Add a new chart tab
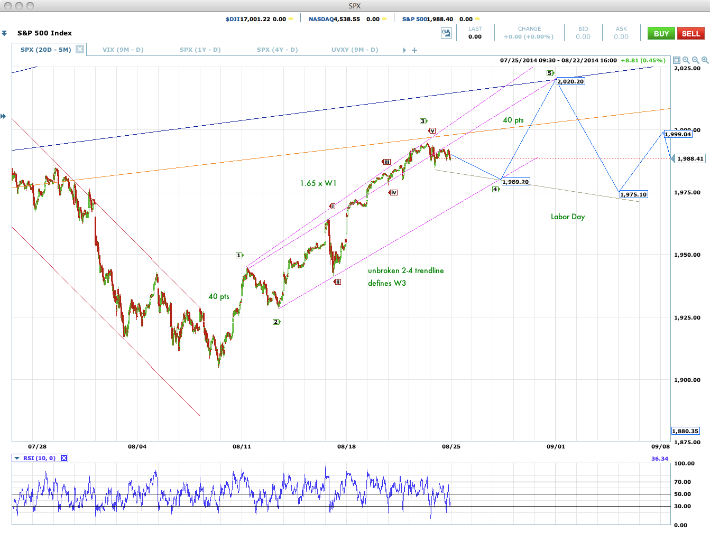The image size is (710, 543). coord(414,50)
